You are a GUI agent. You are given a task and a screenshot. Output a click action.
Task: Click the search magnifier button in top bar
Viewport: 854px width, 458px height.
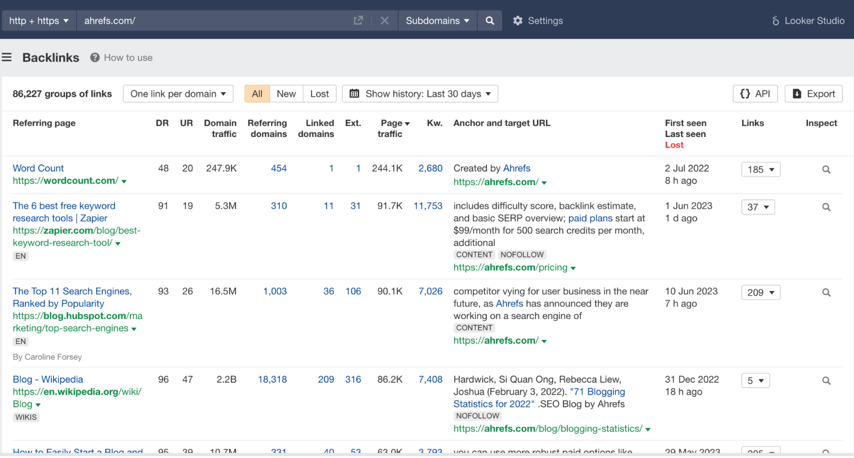pos(489,21)
